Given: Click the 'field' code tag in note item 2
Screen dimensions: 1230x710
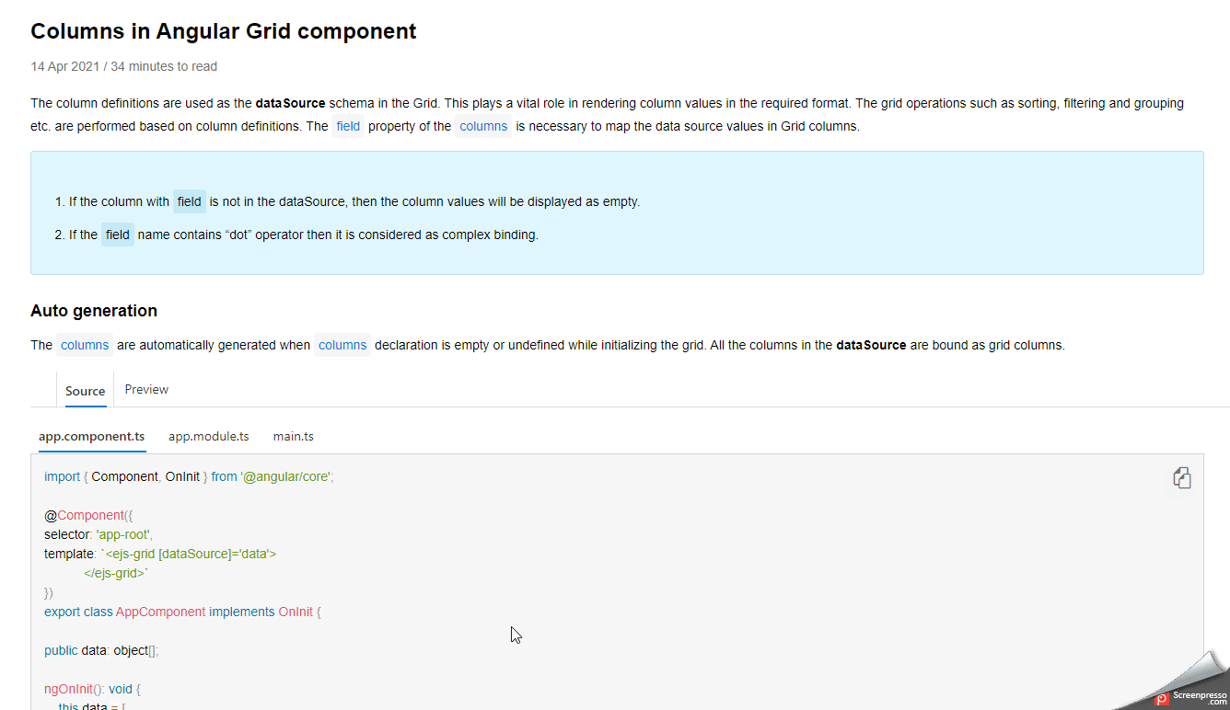Looking at the screenshot, I should pos(118,235).
